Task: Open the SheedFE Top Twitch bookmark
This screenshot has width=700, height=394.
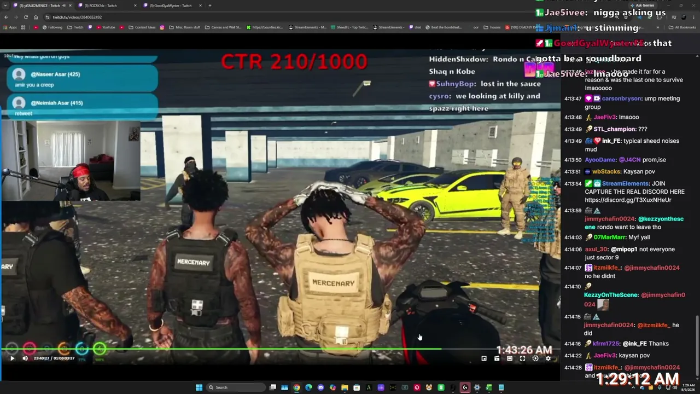Action: pos(349,27)
